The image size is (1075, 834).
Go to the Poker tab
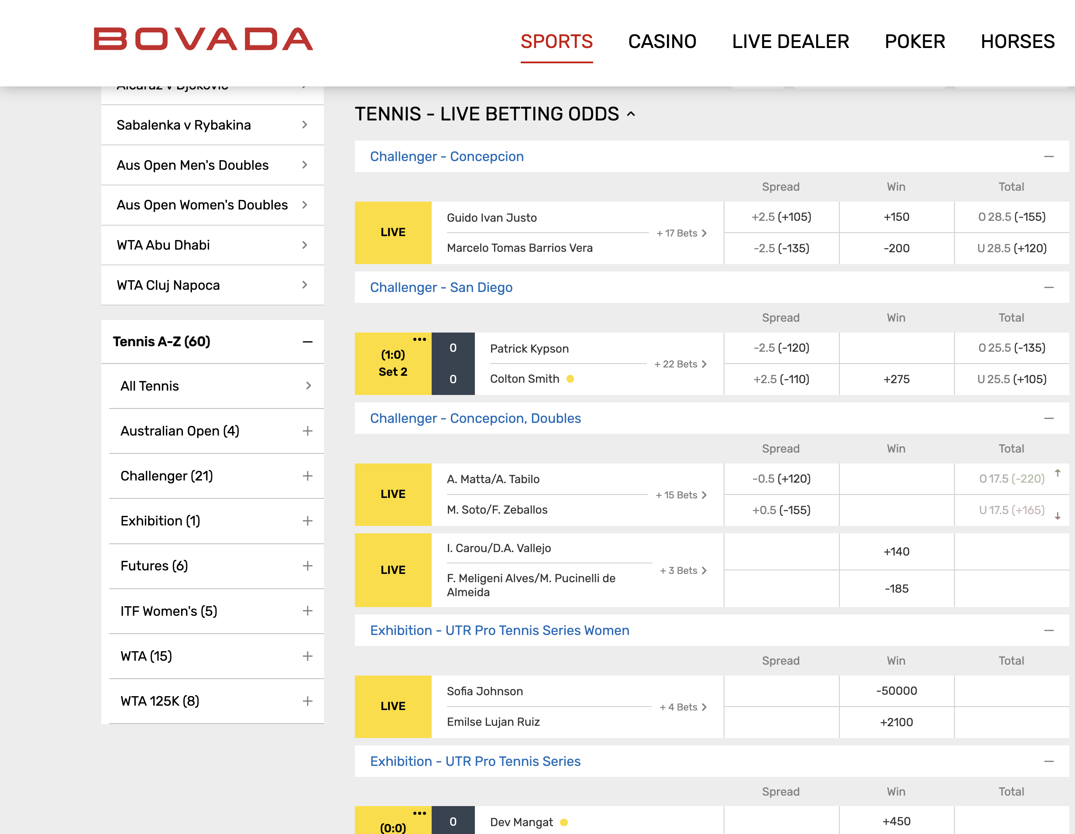click(x=914, y=41)
